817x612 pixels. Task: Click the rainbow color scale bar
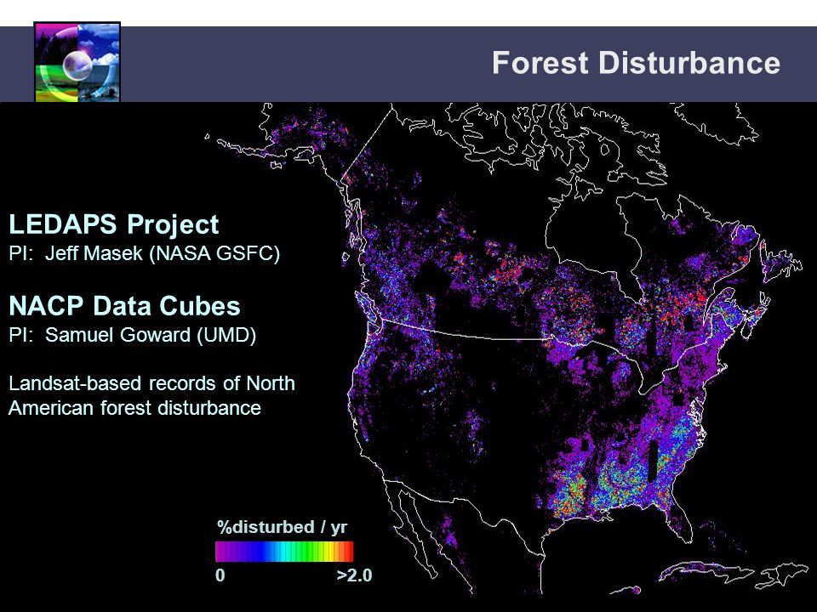coord(284,552)
